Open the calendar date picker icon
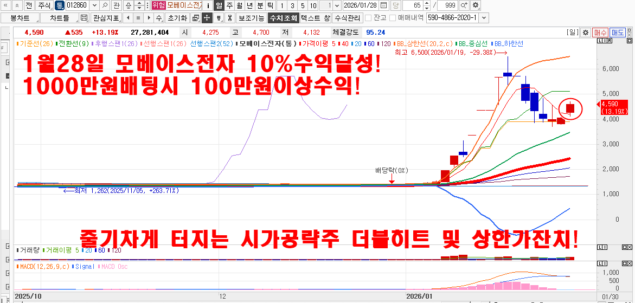The image size is (635, 303). 383,5
